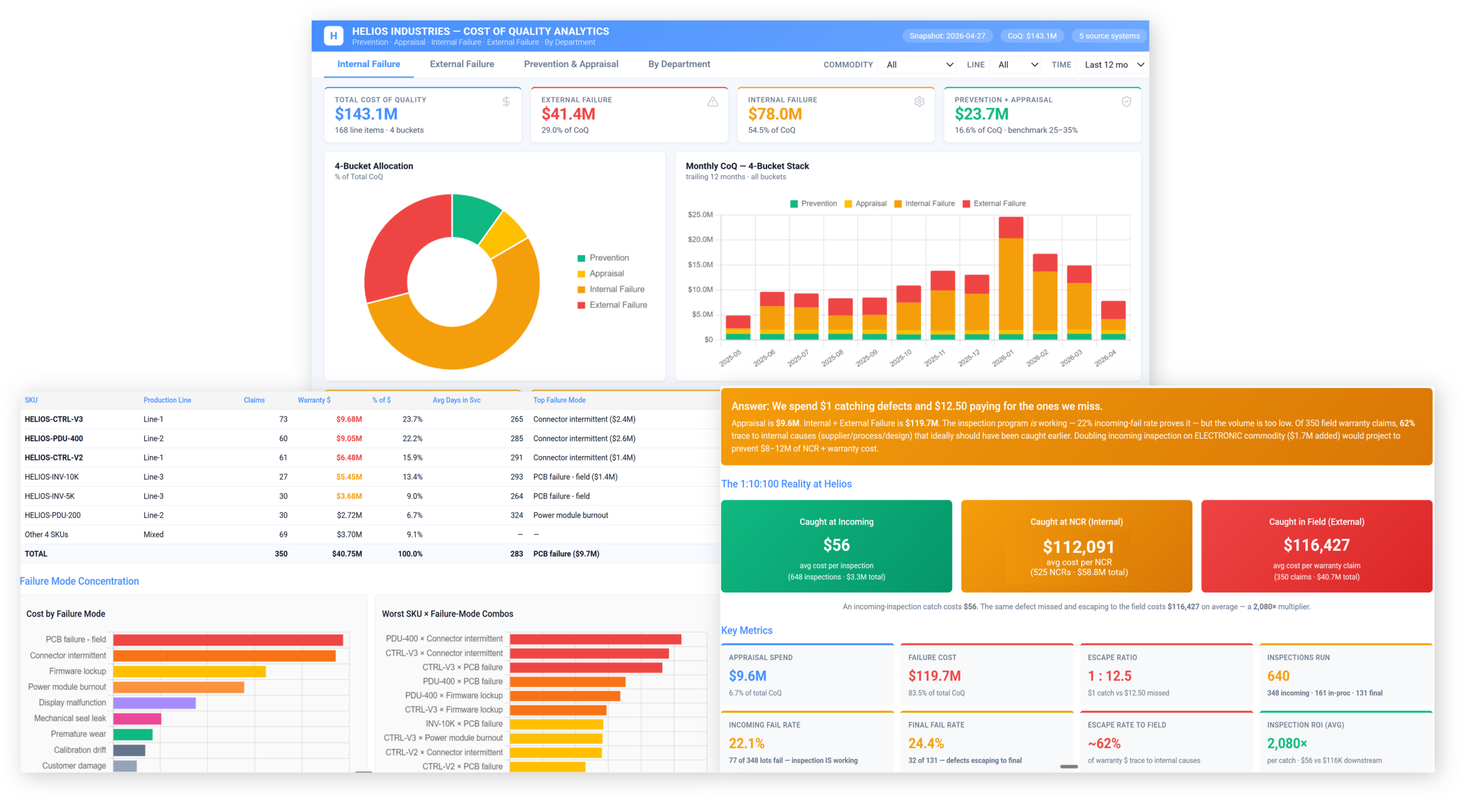This screenshot has height=800, width=1462.
Task: Sort by Claims column header
Action: tap(254, 400)
